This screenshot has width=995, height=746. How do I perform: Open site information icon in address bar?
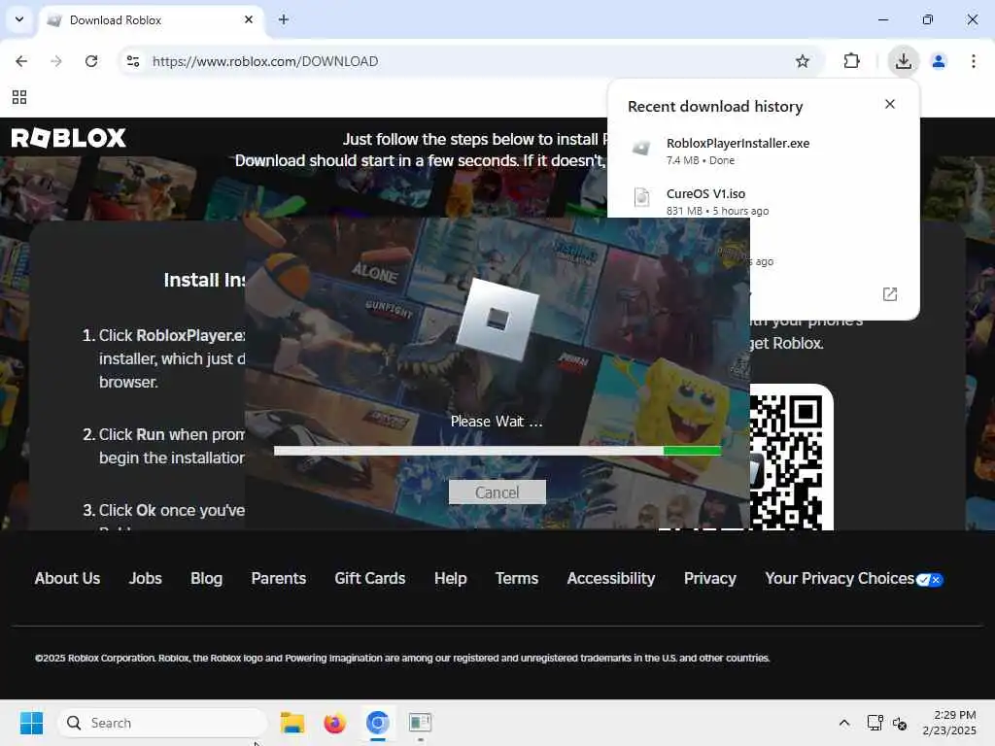(x=133, y=61)
